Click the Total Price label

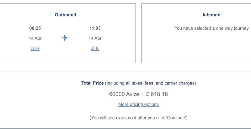(93, 83)
